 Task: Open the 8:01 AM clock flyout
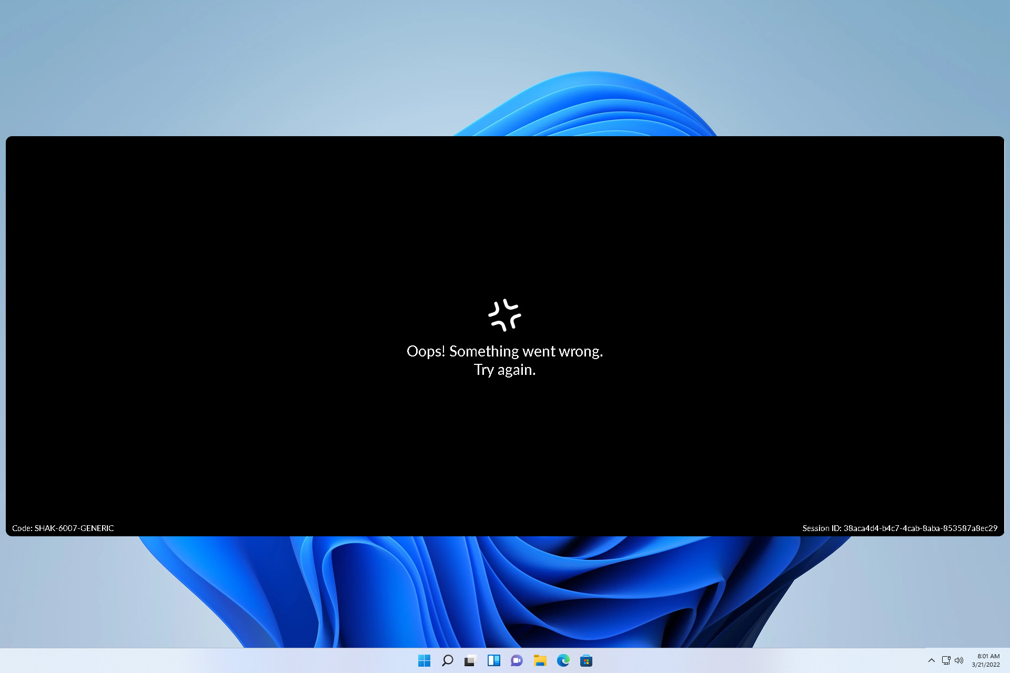[986, 660]
